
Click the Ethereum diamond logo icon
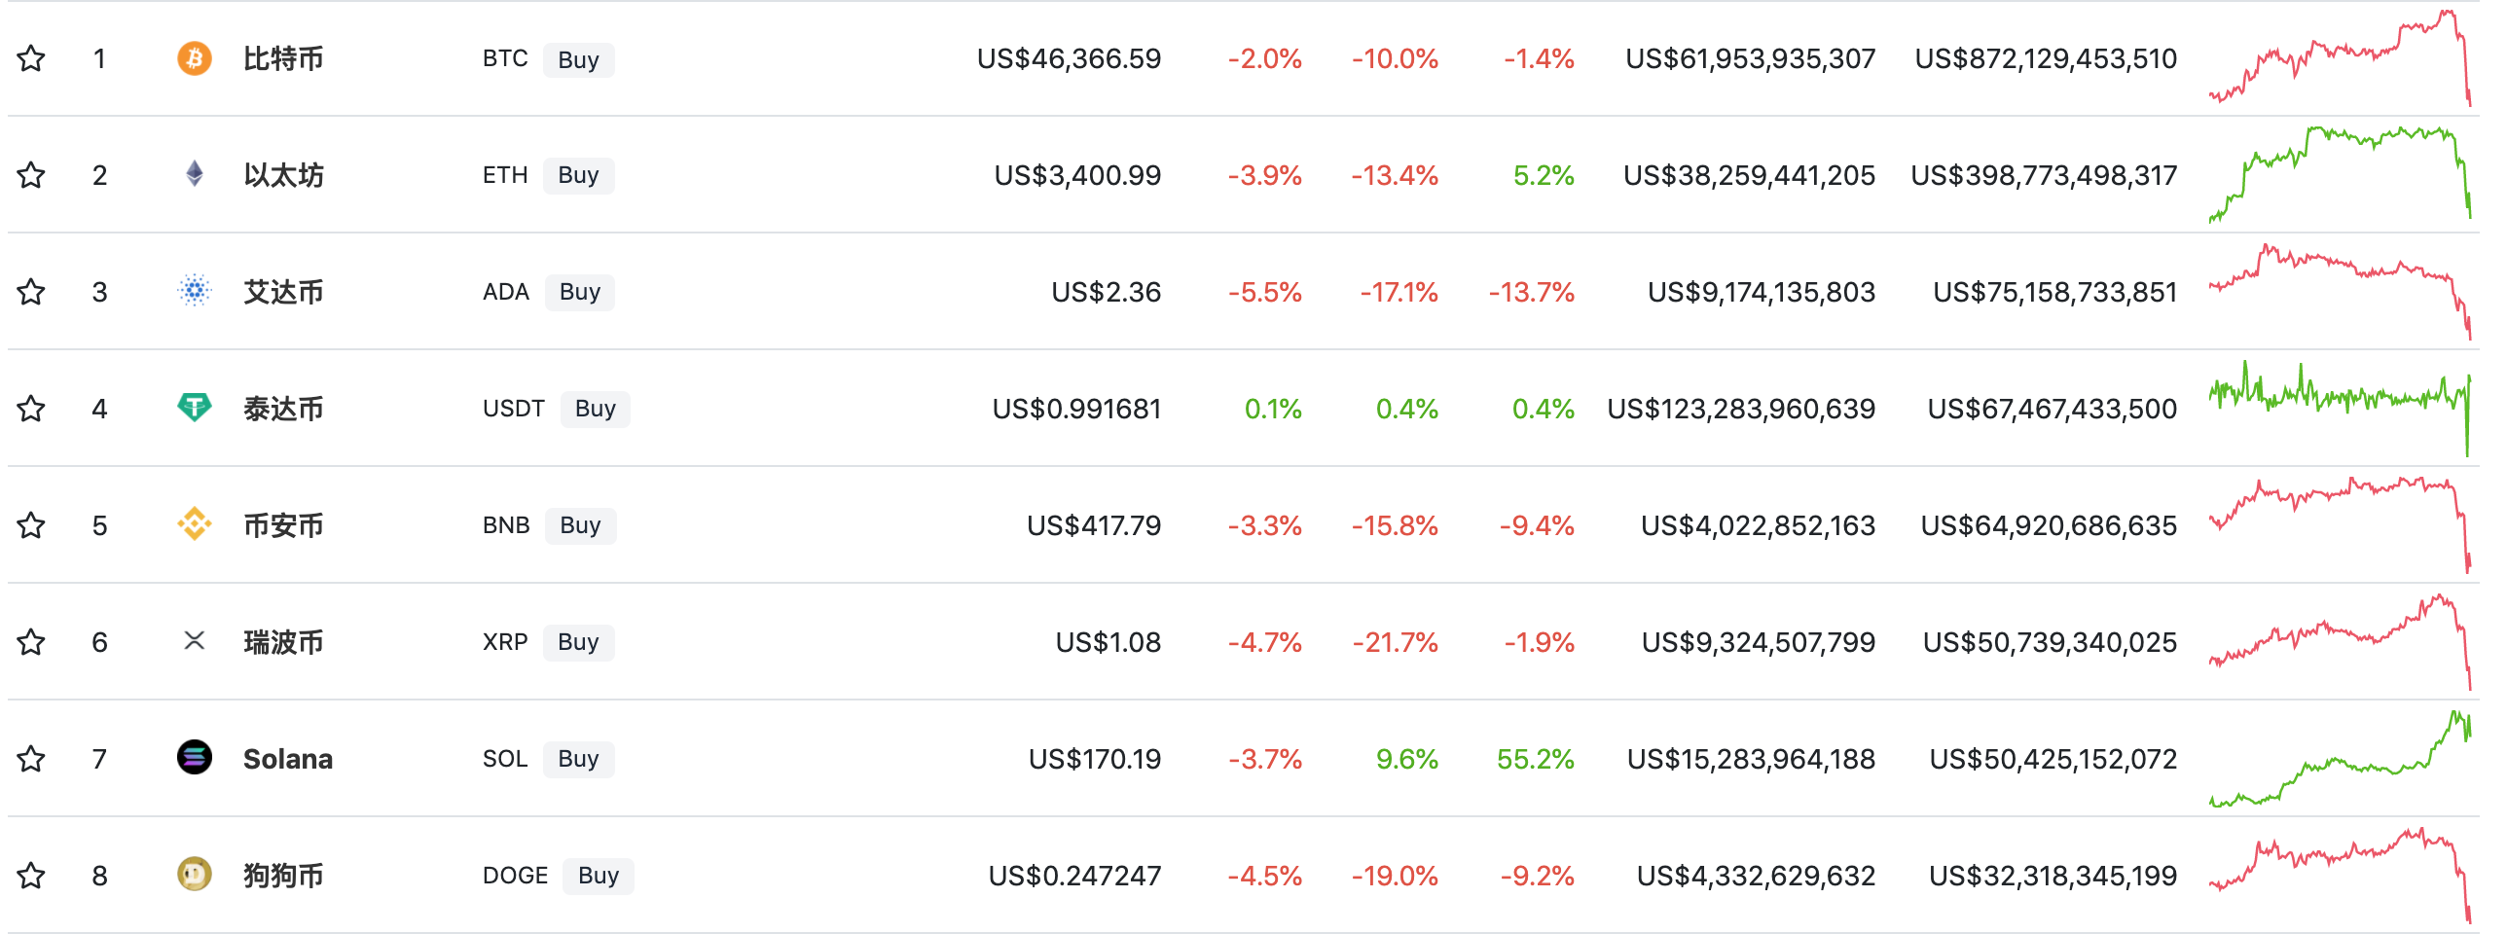(x=195, y=174)
